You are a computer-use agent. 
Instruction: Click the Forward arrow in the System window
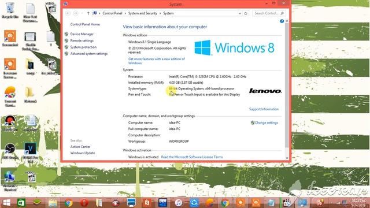pyautogui.click(x=76, y=13)
